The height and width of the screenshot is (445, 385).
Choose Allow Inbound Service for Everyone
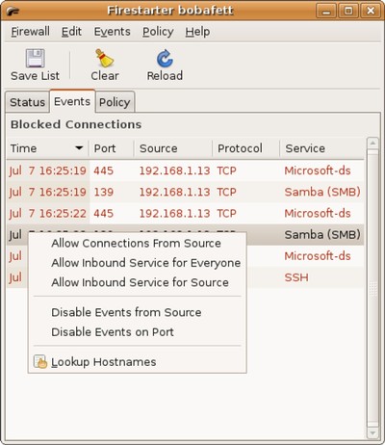pos(146,263)
